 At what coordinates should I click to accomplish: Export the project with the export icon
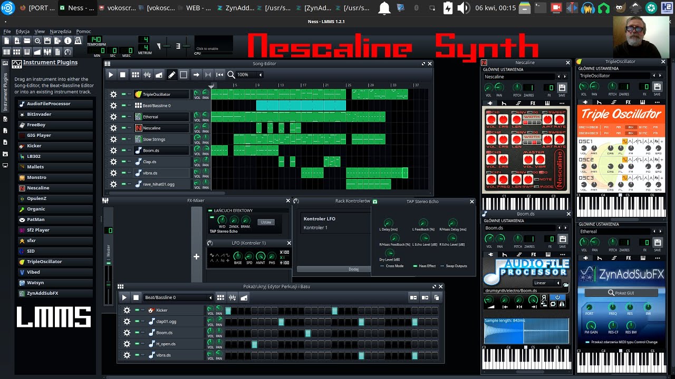[x=57, y=41]
